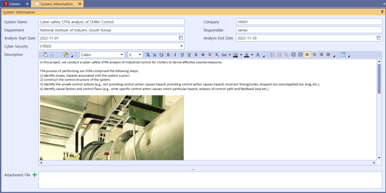This screenshot has height=193, width=386.
Task: Open the Analysis Start Date calendar picker
Action: (181, 38)
